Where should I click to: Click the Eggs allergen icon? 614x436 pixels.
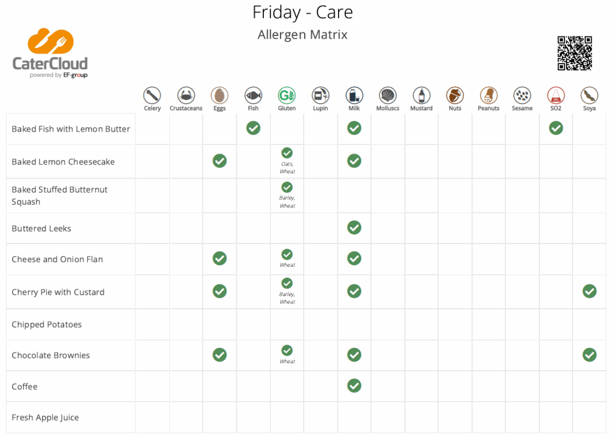(x=220, y=95)
